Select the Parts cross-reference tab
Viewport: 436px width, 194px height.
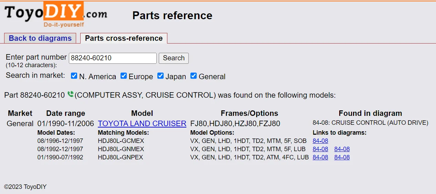124,38
